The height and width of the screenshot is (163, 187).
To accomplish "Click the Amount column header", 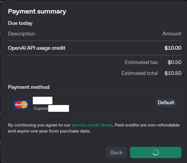I will 172,34.
